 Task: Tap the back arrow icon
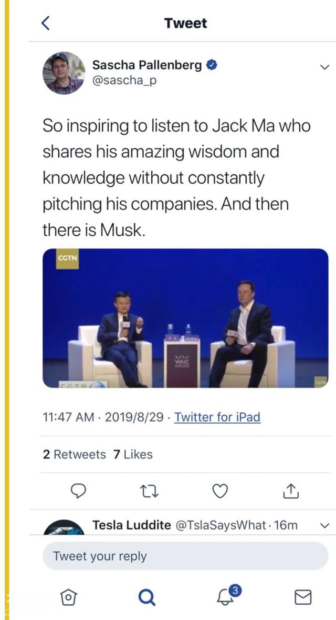(46, 23)
